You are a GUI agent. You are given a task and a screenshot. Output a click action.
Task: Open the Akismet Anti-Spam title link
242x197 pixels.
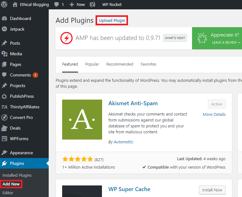(x=133, y=103)
